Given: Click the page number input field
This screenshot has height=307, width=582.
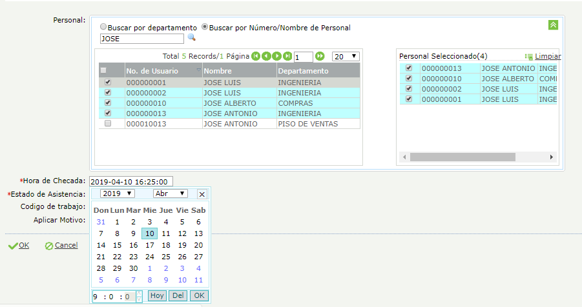Looking at the screenshot, I should point(303,57).
